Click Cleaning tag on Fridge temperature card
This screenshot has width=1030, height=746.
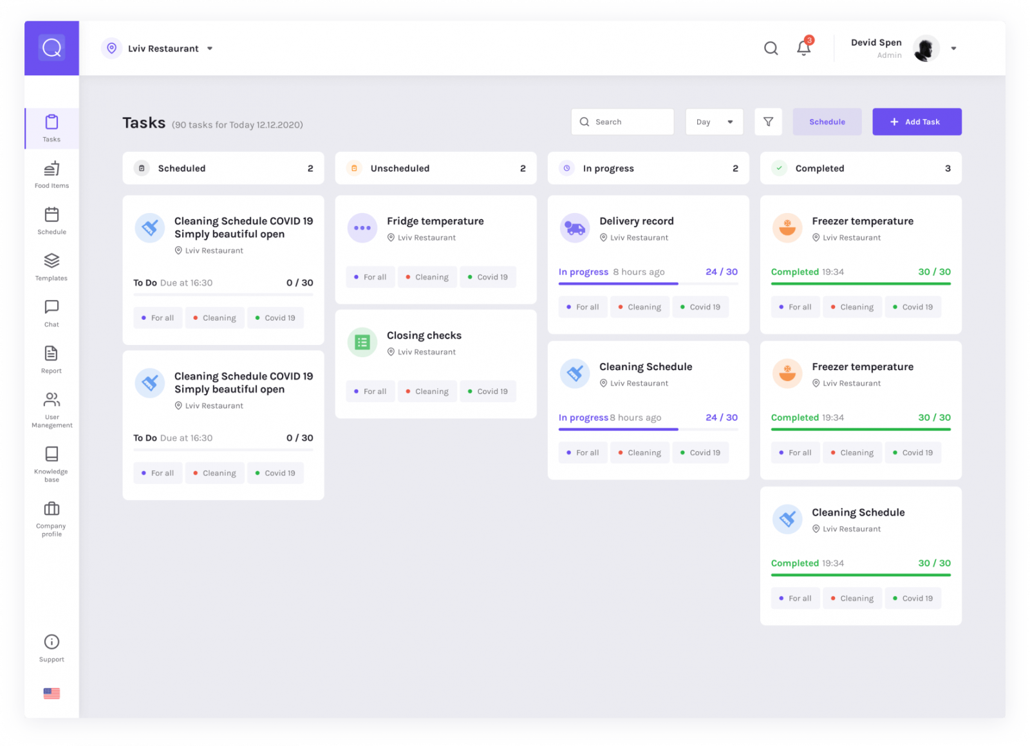(x=427, y=277)
